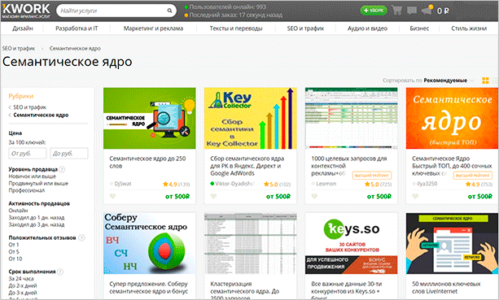The width and height of the screenshot is (499, 300).
Task: Open the messages chat icon
Action: (x=411, y=11)
